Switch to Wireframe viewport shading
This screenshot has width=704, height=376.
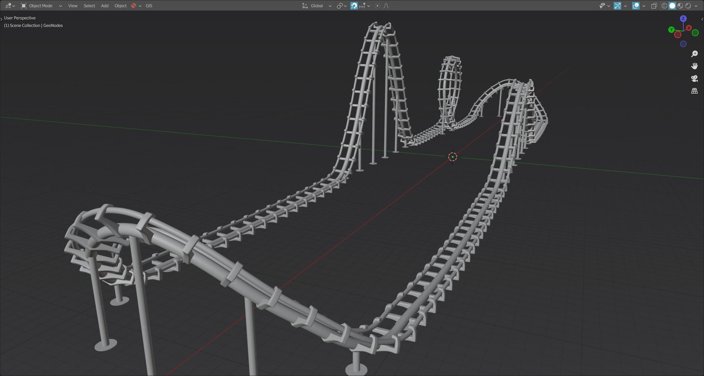664,6
